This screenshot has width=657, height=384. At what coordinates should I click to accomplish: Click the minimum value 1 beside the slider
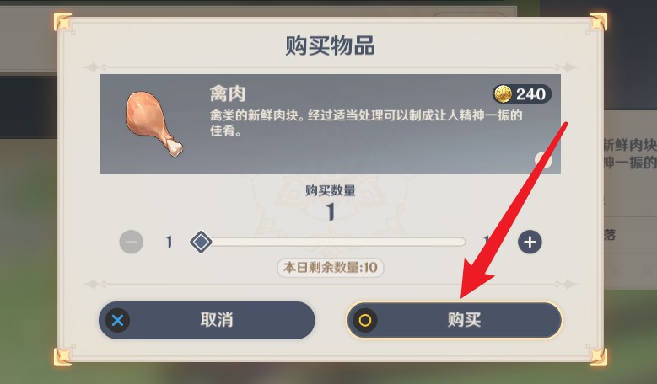169,242
